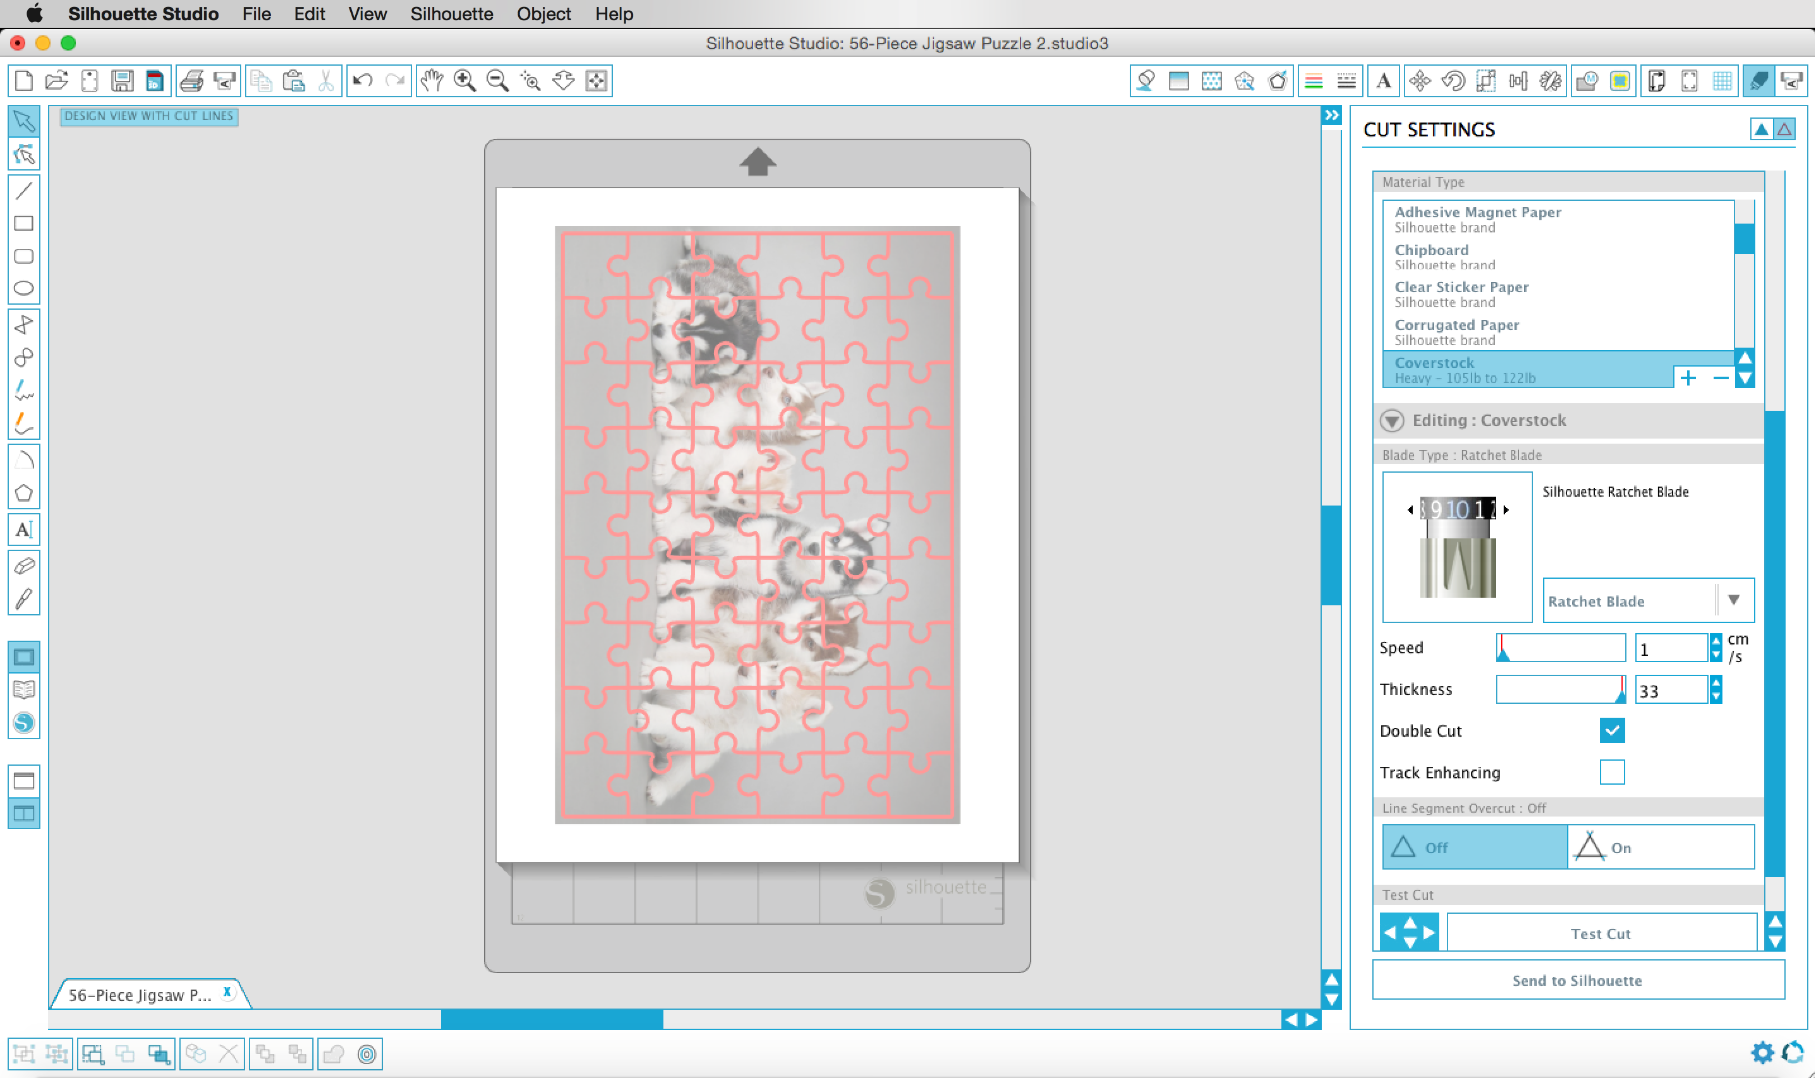Toggle the Cut Settings window button
The image size is (1815, 1078).
(x=1759, y=81)
